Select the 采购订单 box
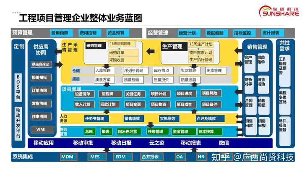 coord(123,52)
